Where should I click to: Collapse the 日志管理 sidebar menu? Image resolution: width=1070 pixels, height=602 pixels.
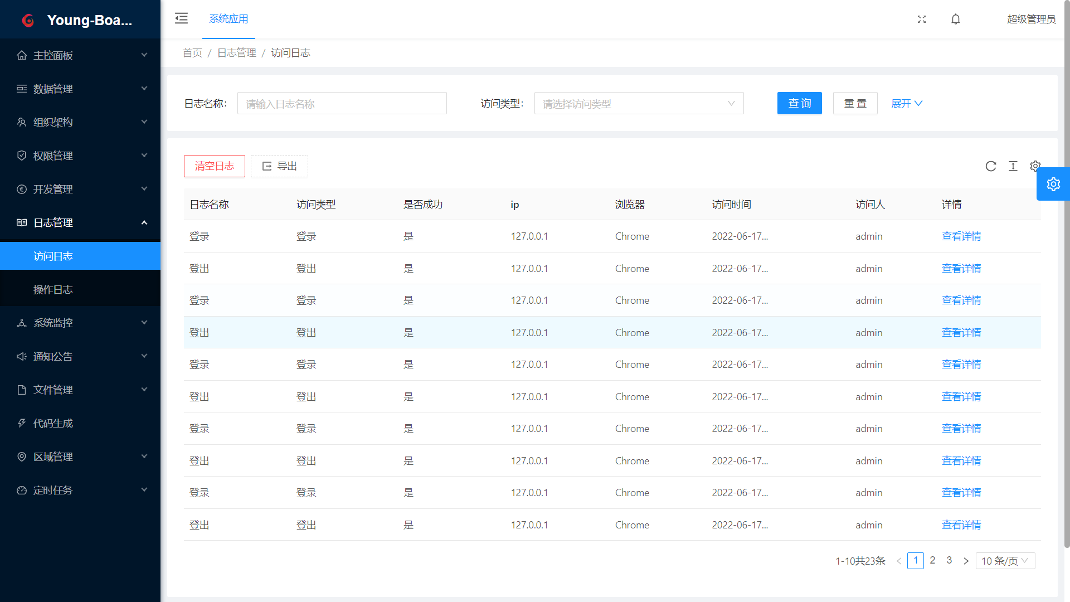[x=80, y=222]
